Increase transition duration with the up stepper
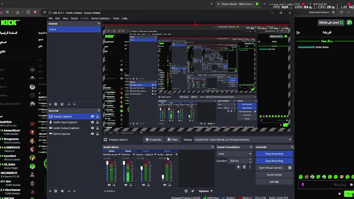354x199 pixels. (x=250, y=159)
